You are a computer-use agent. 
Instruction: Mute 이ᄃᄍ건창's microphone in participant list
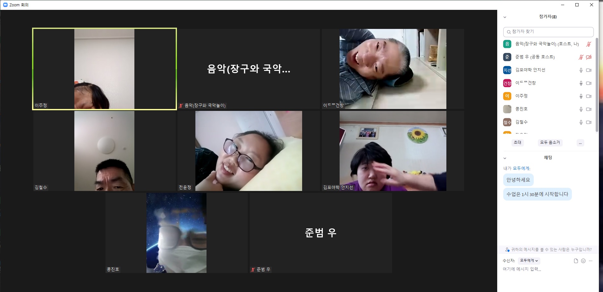coord(581,83)
